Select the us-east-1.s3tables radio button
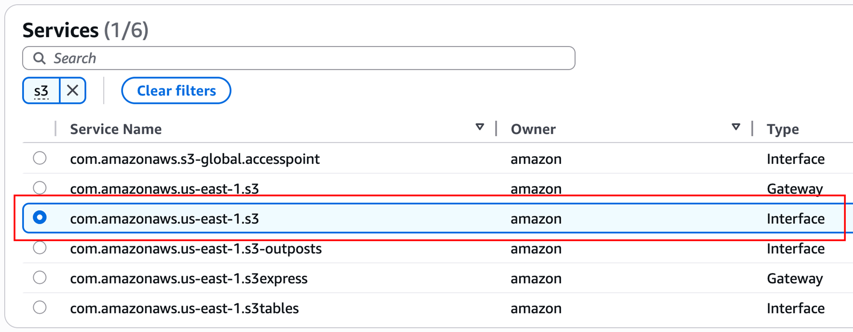 coord(40,308)
